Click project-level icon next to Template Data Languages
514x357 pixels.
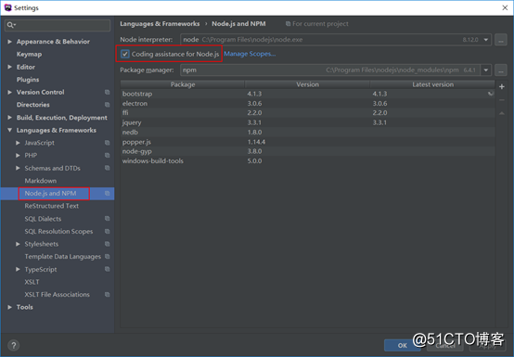[108, 257]
